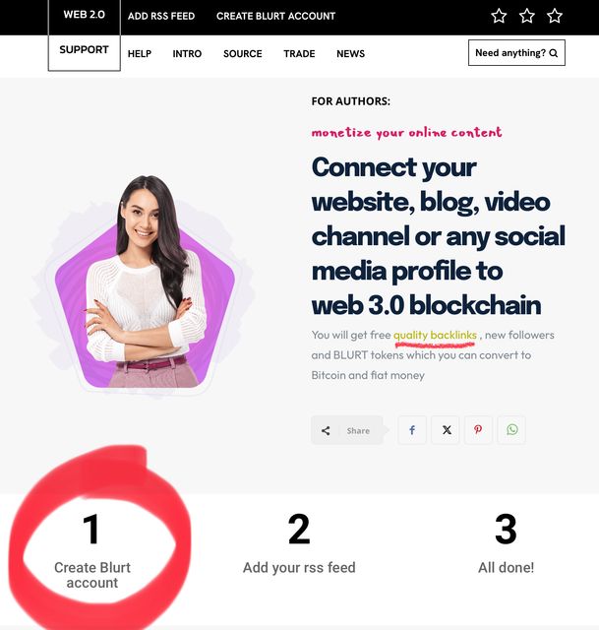599x630 pixels.
Task: Navigate to the INTRO page
Action: click(187, 53)
